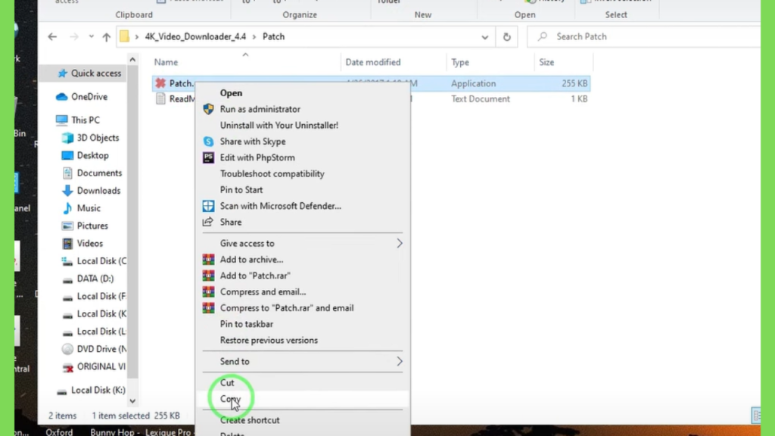
Task: Sort files by Size column header
Action: click(x=546, y=62)
